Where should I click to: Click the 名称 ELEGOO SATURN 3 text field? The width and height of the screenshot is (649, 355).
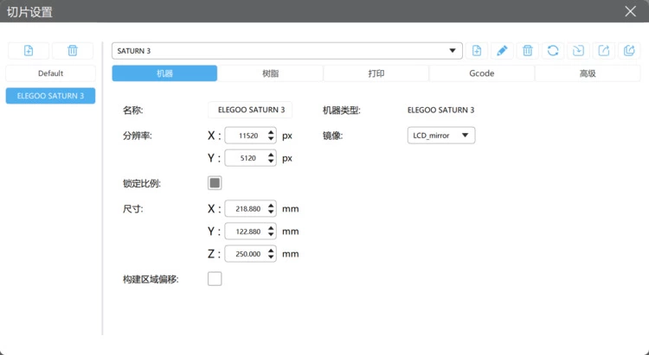click(x=250, y=111)
